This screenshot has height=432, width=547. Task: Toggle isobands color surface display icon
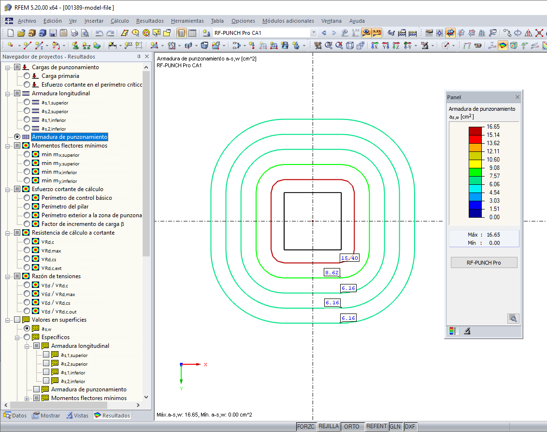coord(503,45)
